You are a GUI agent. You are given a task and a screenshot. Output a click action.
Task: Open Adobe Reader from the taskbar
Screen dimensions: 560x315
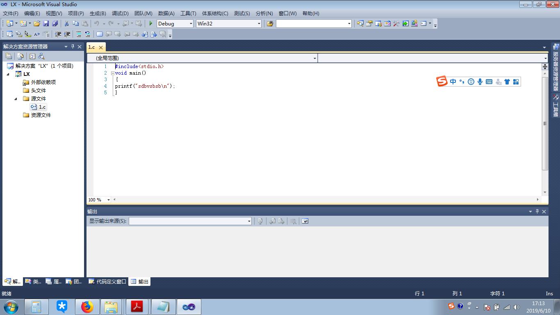137,307
